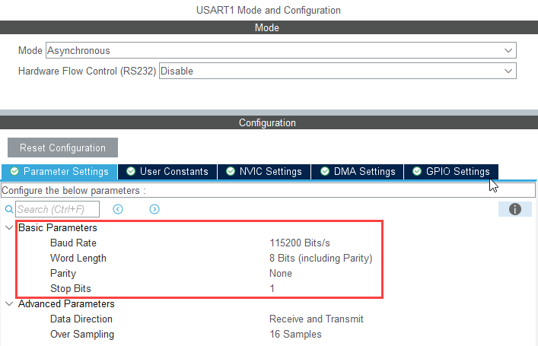
Task: Select the Parity value None
Action: (281, 273)
